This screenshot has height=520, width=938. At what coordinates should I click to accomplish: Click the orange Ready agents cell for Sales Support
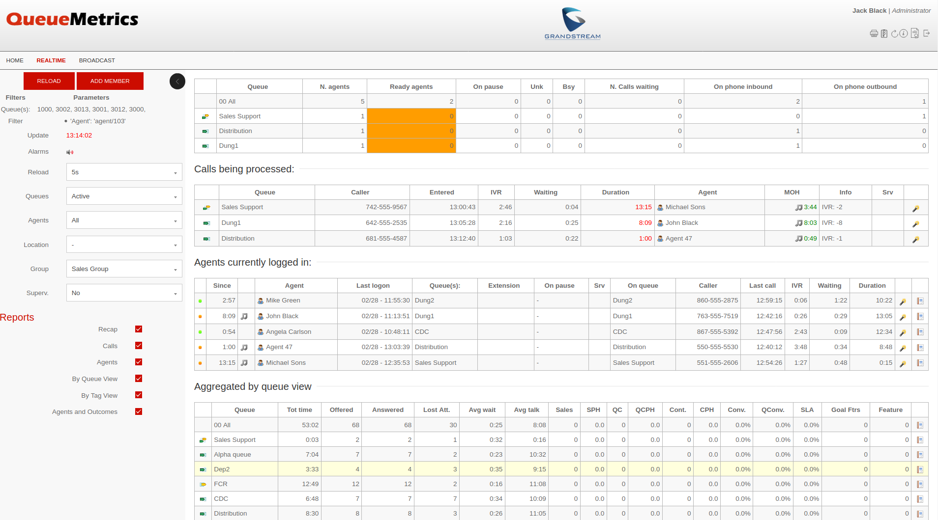tap(411, 116)
